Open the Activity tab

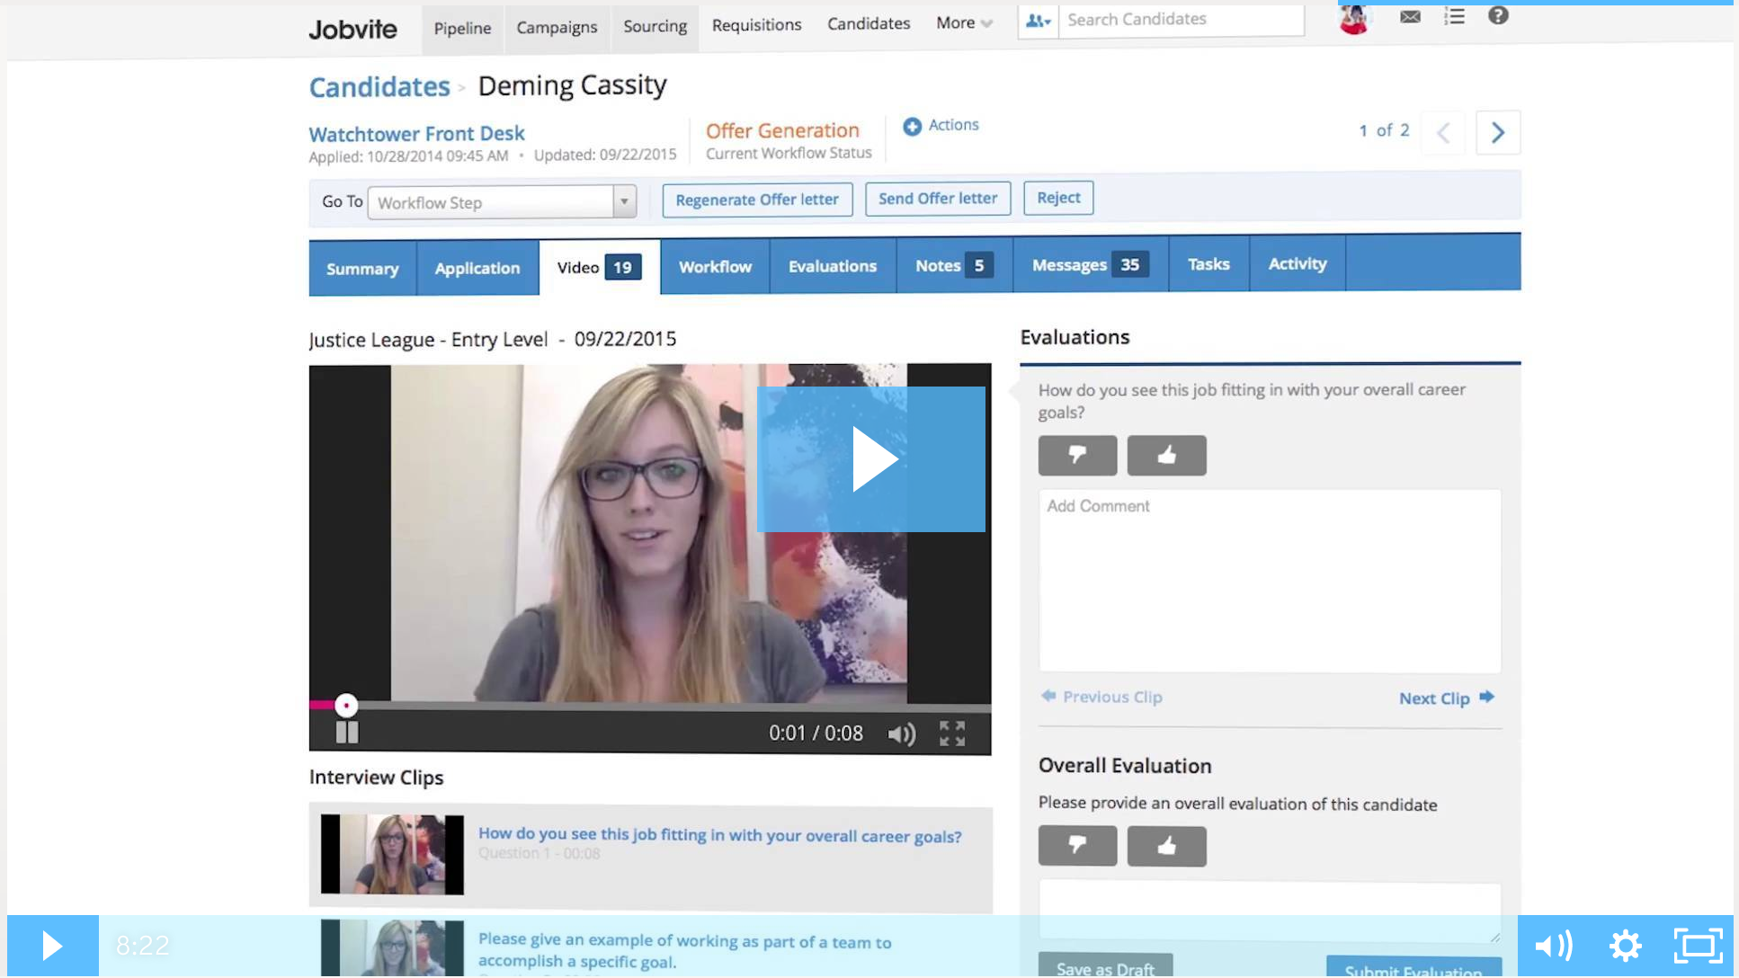[1298, 263]
